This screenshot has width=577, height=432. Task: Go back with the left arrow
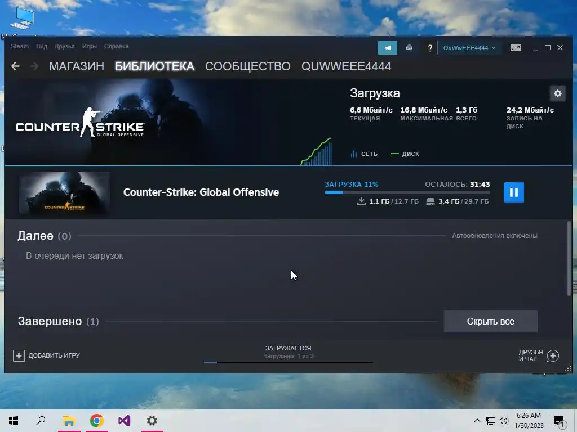coord(15,66)
